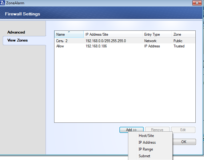Click the IP Address entry type cell in Allow row
The height and width of the screenshot is (160, 204).
point(152,46)
